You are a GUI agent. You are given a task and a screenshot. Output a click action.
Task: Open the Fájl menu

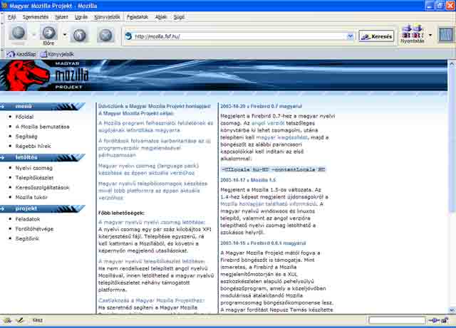pos(11,17)
